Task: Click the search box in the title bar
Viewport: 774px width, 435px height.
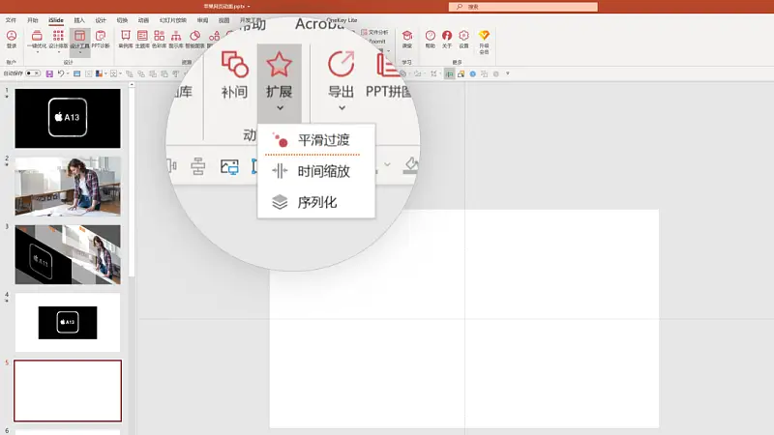Action: point(523,7)
